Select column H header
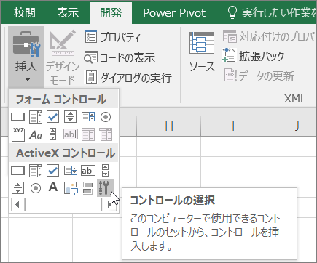Screen dimensions: 317x263 pos(169,126)
